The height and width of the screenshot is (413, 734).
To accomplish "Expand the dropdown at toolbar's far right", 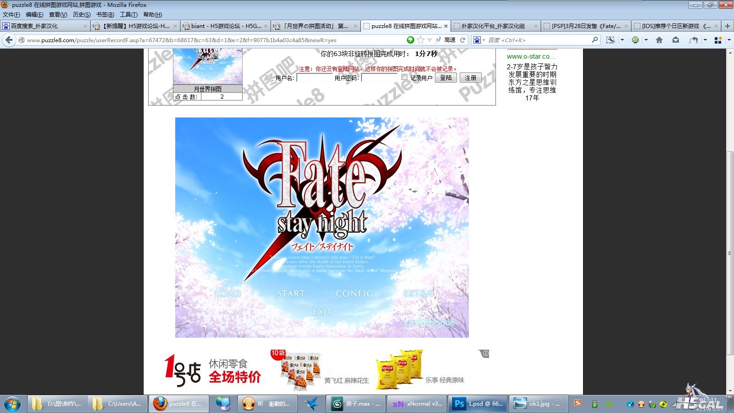I will coord(728,40).
